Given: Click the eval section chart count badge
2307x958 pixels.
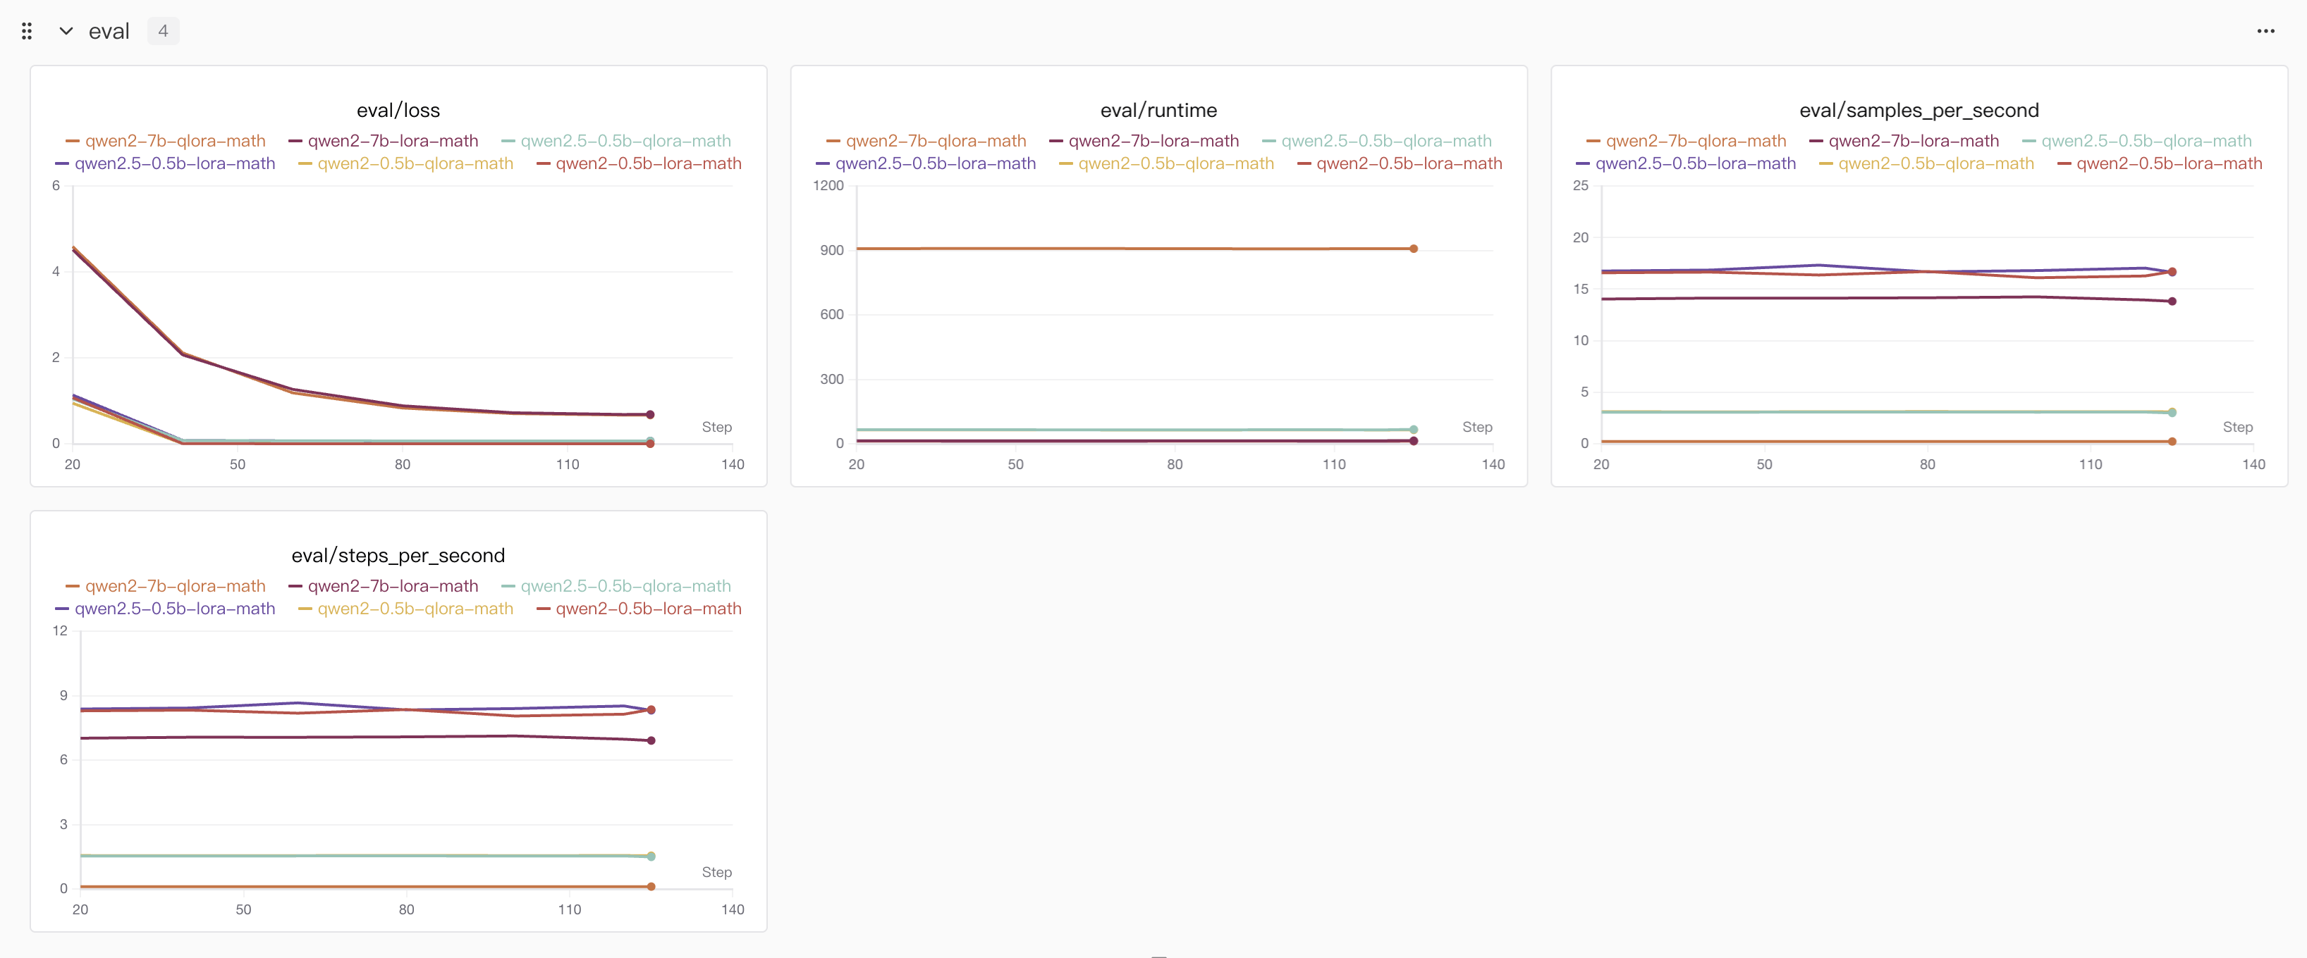Looking at the screenshot, I should click(x=162, y=31).
